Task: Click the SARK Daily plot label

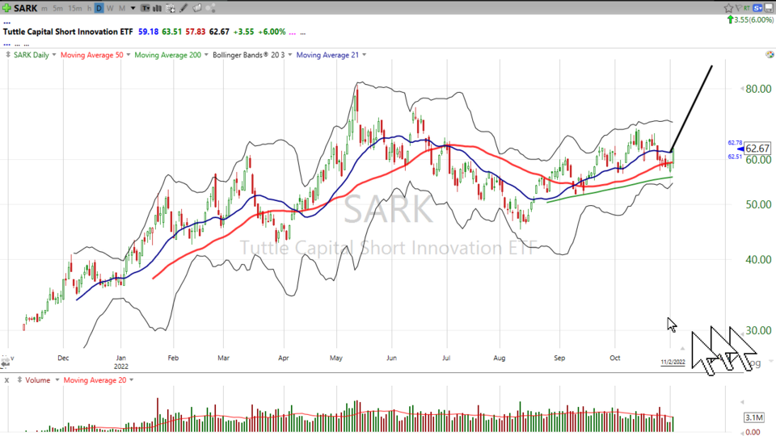Action: pyautogui.click(x=32, y=55)
